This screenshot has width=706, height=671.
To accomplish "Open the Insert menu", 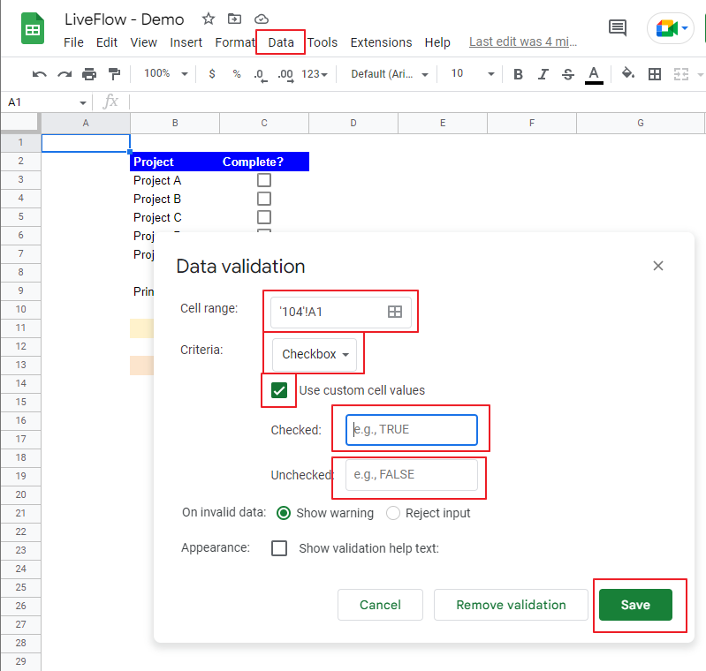I will (186, 42).
